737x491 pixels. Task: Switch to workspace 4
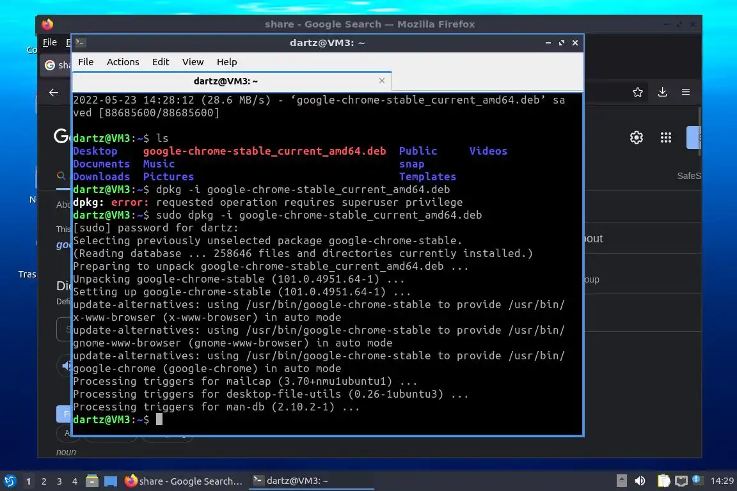point(75,481)
